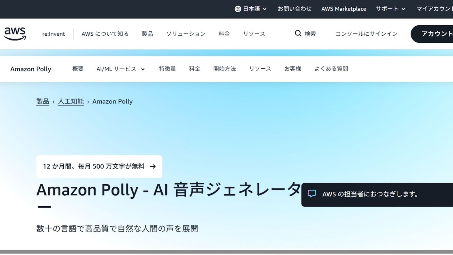The height and width of the screenshot is (255, 453).
Task: Expand the AI/ML サービス menu
Action: click(121, 69)
